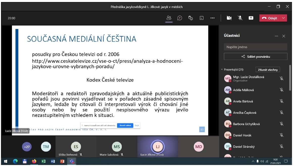This screenshot has height=166, width=294.
Task: Click mic icon for Anežka Čapková
Action: point(281,113)
